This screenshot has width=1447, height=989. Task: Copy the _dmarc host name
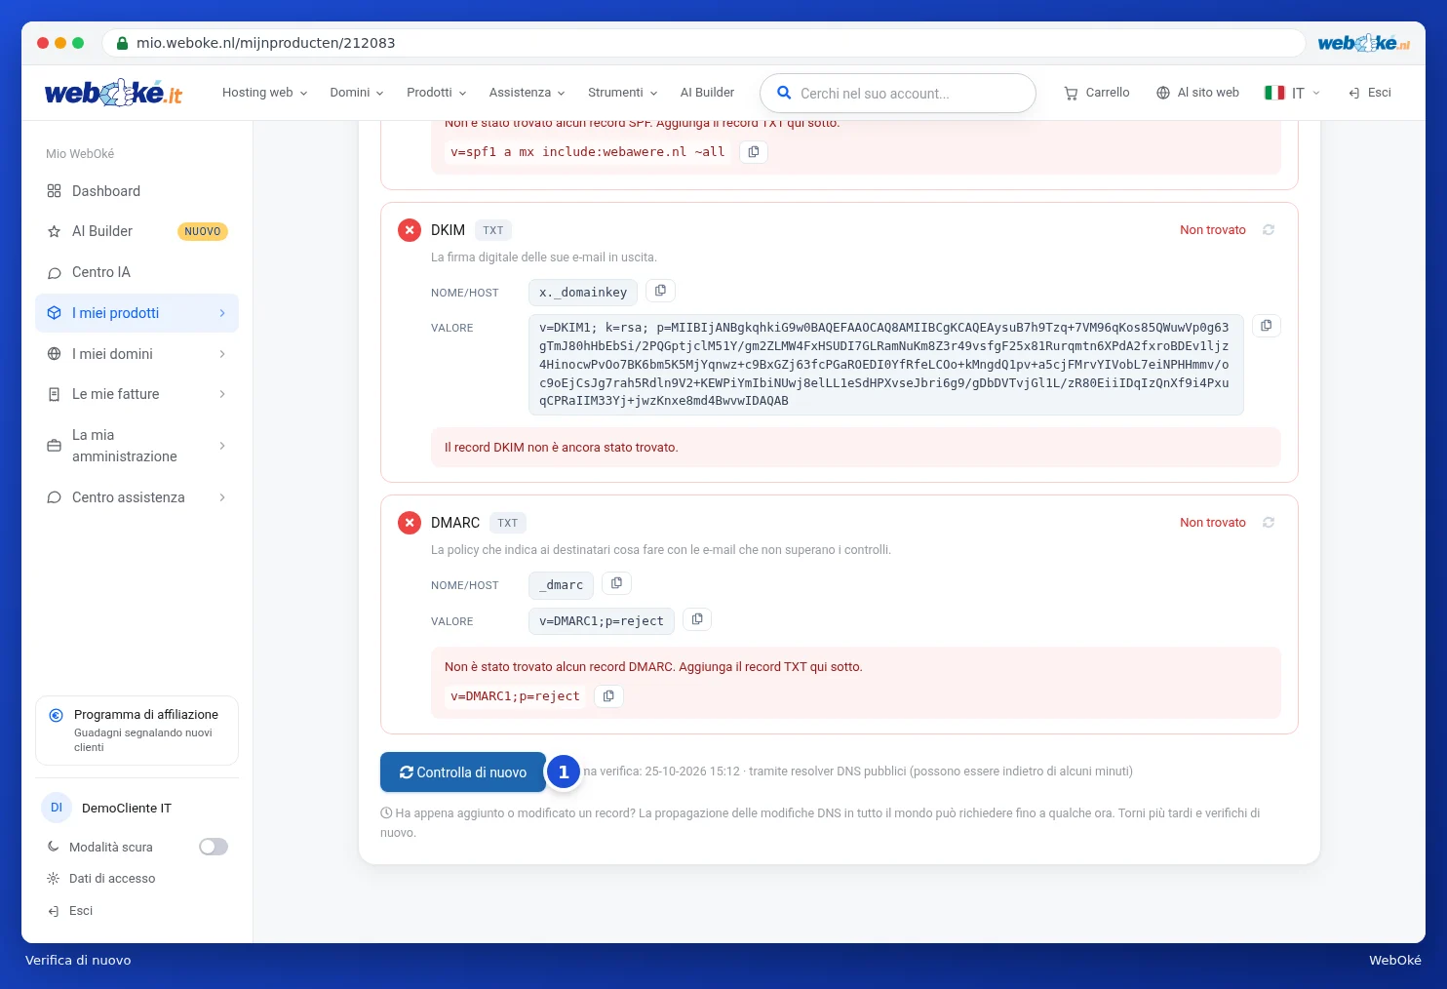616,583
